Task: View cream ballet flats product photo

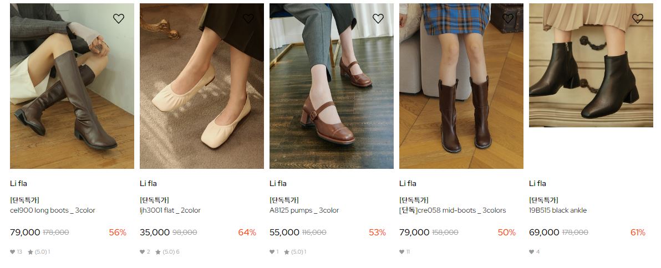Action: (x=202, y=86)
